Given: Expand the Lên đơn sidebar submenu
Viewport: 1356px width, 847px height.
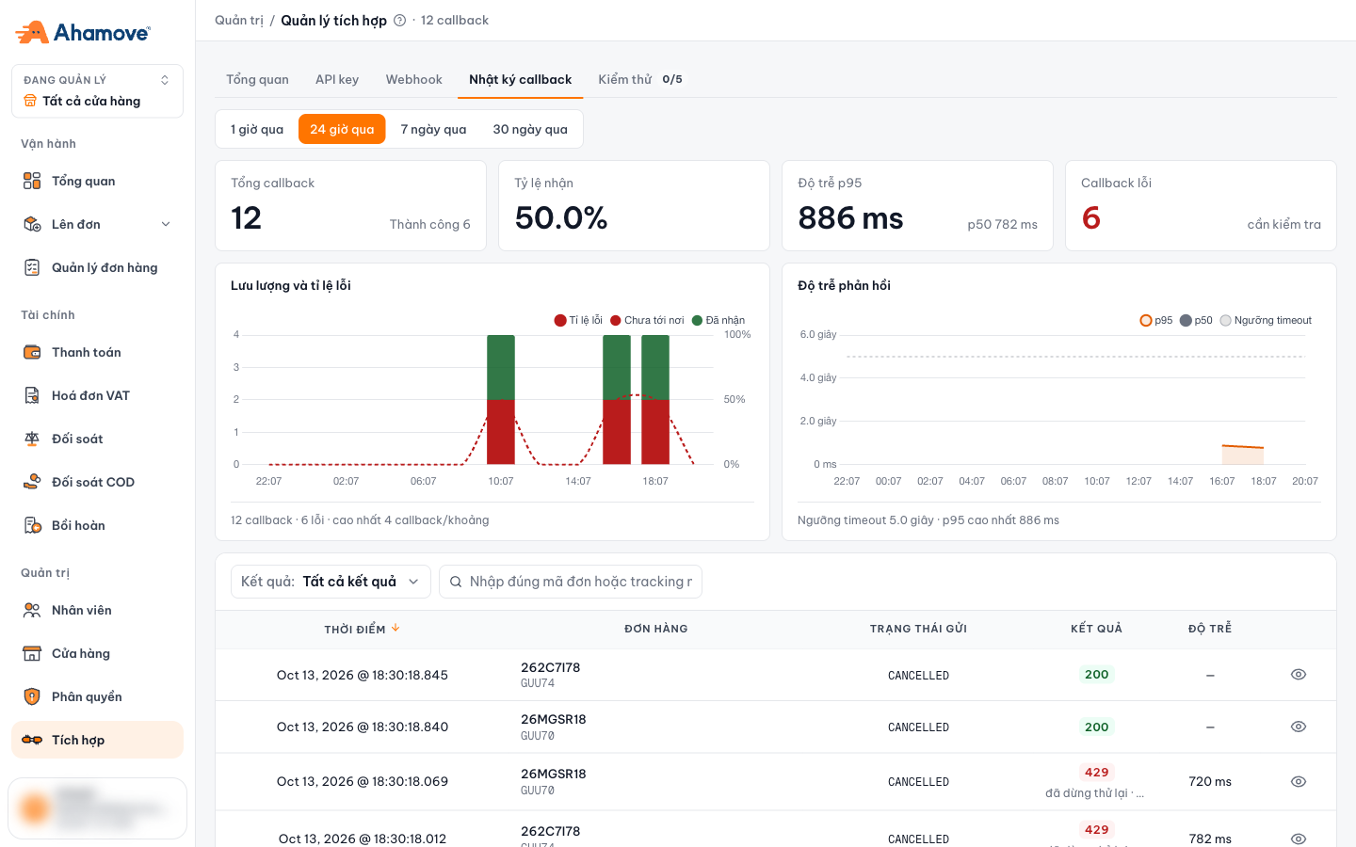Looking at the screenshot, I should coord(166,224).
